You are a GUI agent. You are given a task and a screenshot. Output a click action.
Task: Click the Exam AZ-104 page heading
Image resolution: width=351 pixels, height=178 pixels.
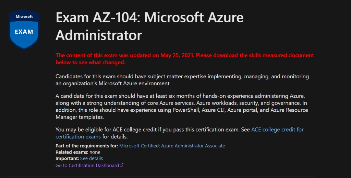click(x=149, y=26)
